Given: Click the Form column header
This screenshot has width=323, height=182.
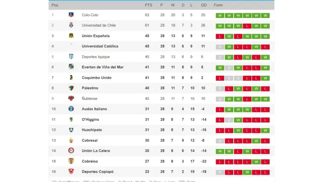Looking at the screenshot, I should tap(218, 5).
